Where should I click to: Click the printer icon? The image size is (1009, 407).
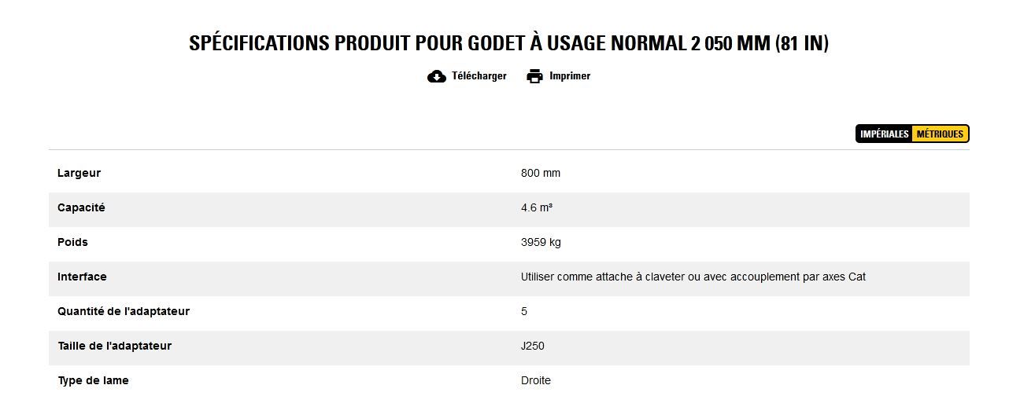click(x=535, y=76)
